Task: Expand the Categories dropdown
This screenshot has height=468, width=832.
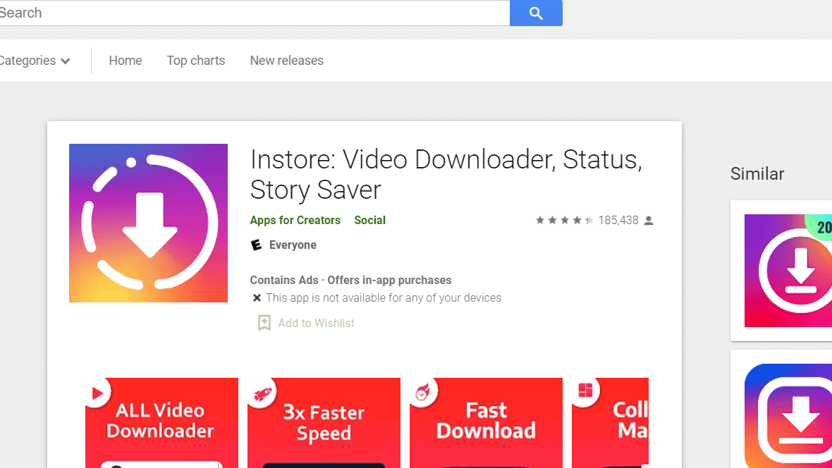Action: [35, 61]
